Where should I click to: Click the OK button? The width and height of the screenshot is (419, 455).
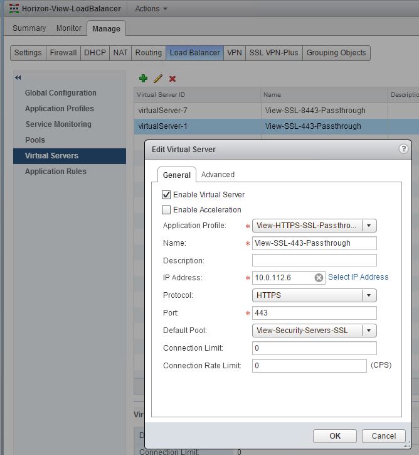[x=335, y=436]
